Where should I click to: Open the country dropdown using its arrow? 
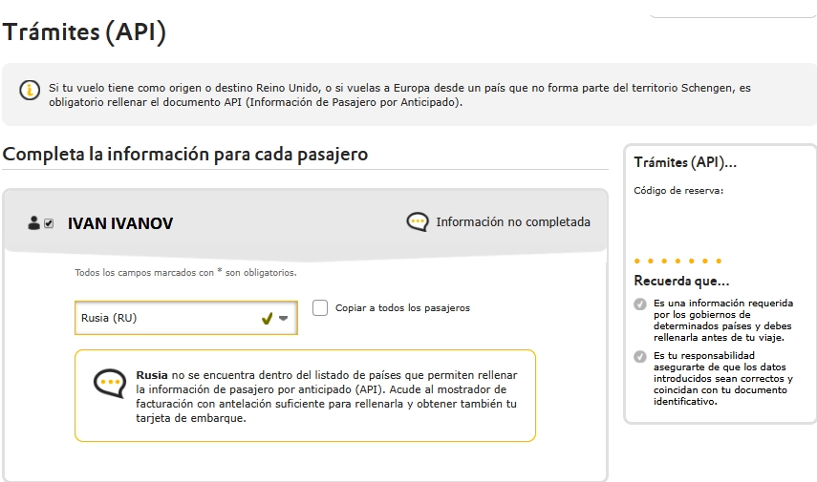click(x=284, y=319)
